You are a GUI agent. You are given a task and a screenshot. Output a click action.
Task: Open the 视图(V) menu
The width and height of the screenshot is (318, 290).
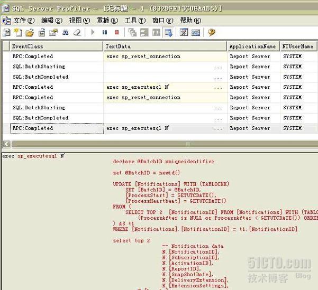pos(79,21)
